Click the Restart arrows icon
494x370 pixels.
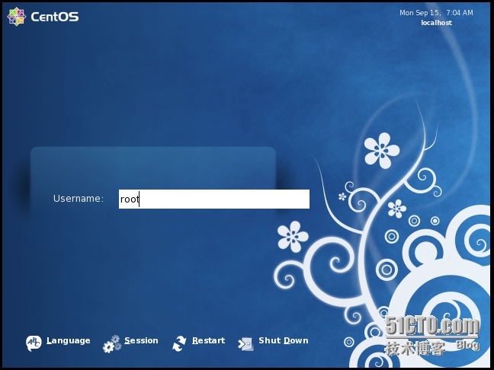[x=180, y=343]
